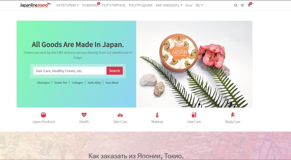Click the Shampoo quick search link

pos(43,83)
